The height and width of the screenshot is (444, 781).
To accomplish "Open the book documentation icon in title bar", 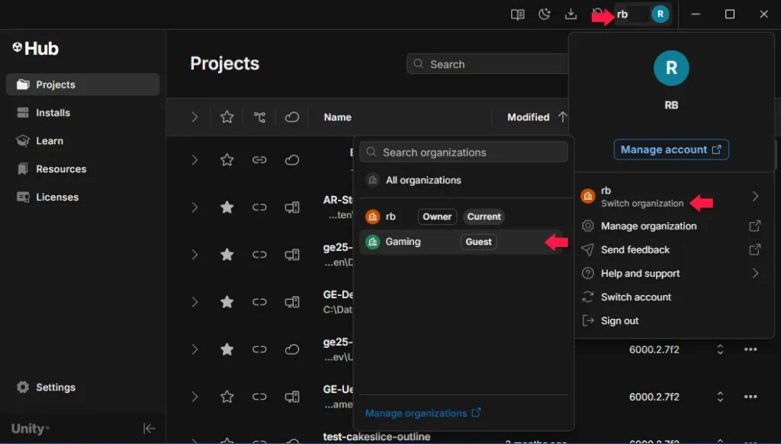I will [x=518, y=14].
